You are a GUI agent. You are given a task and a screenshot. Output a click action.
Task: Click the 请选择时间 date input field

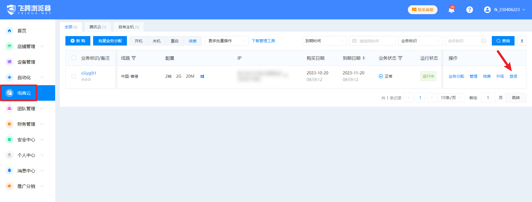click(x=372, y=41)
